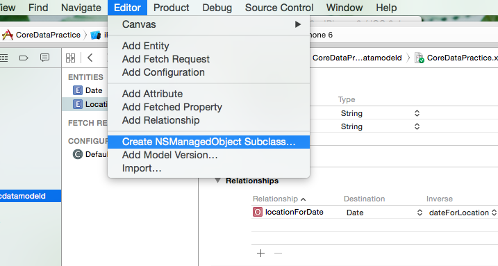Click the Inverse column header

tap(440, 199)
